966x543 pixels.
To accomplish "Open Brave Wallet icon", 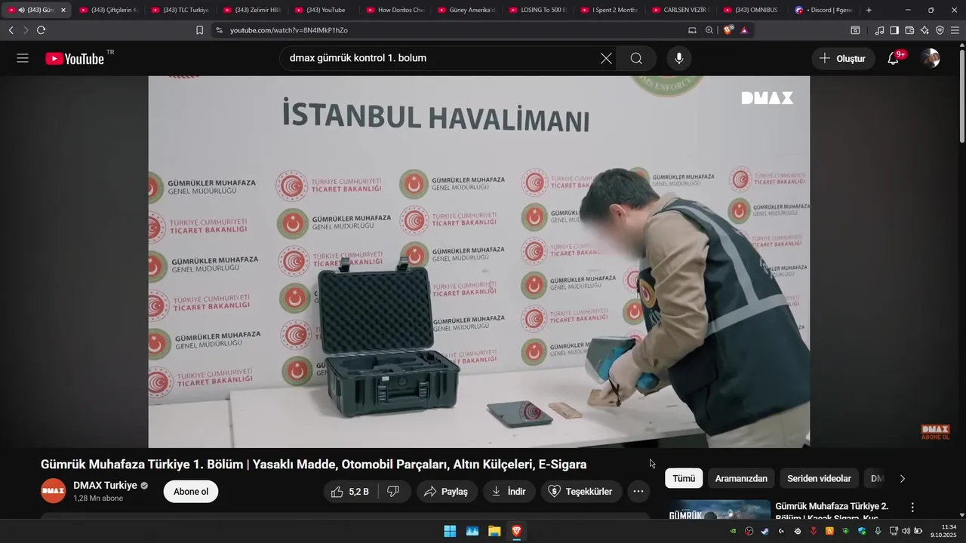I will click(x=909, y=30).
